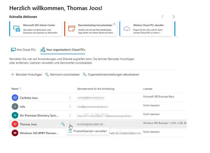Choose Produktlizenzen verwalten from the menu
This screenshot has height=153, width=210.
pyautogui.click(x=88, y=131)
